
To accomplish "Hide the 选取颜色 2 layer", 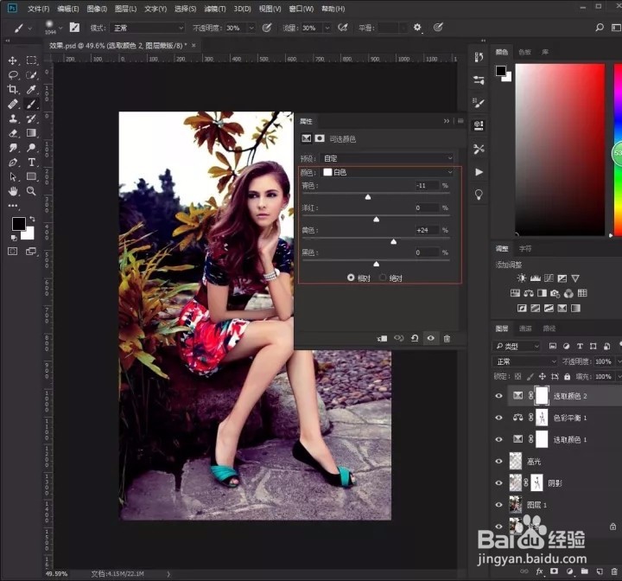I will pos(499,396).
